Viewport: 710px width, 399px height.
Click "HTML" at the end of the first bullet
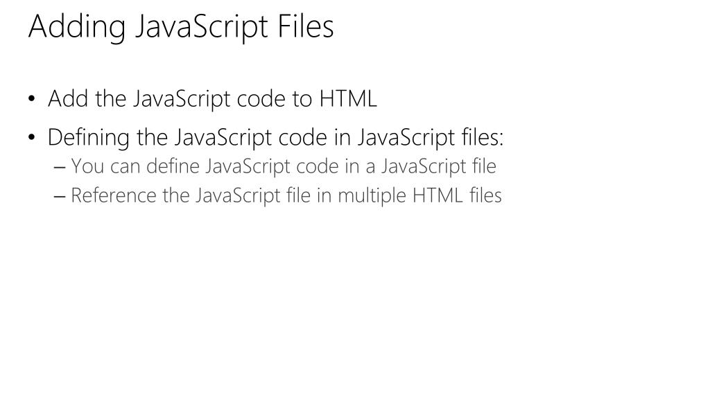[x=348, y=99]
